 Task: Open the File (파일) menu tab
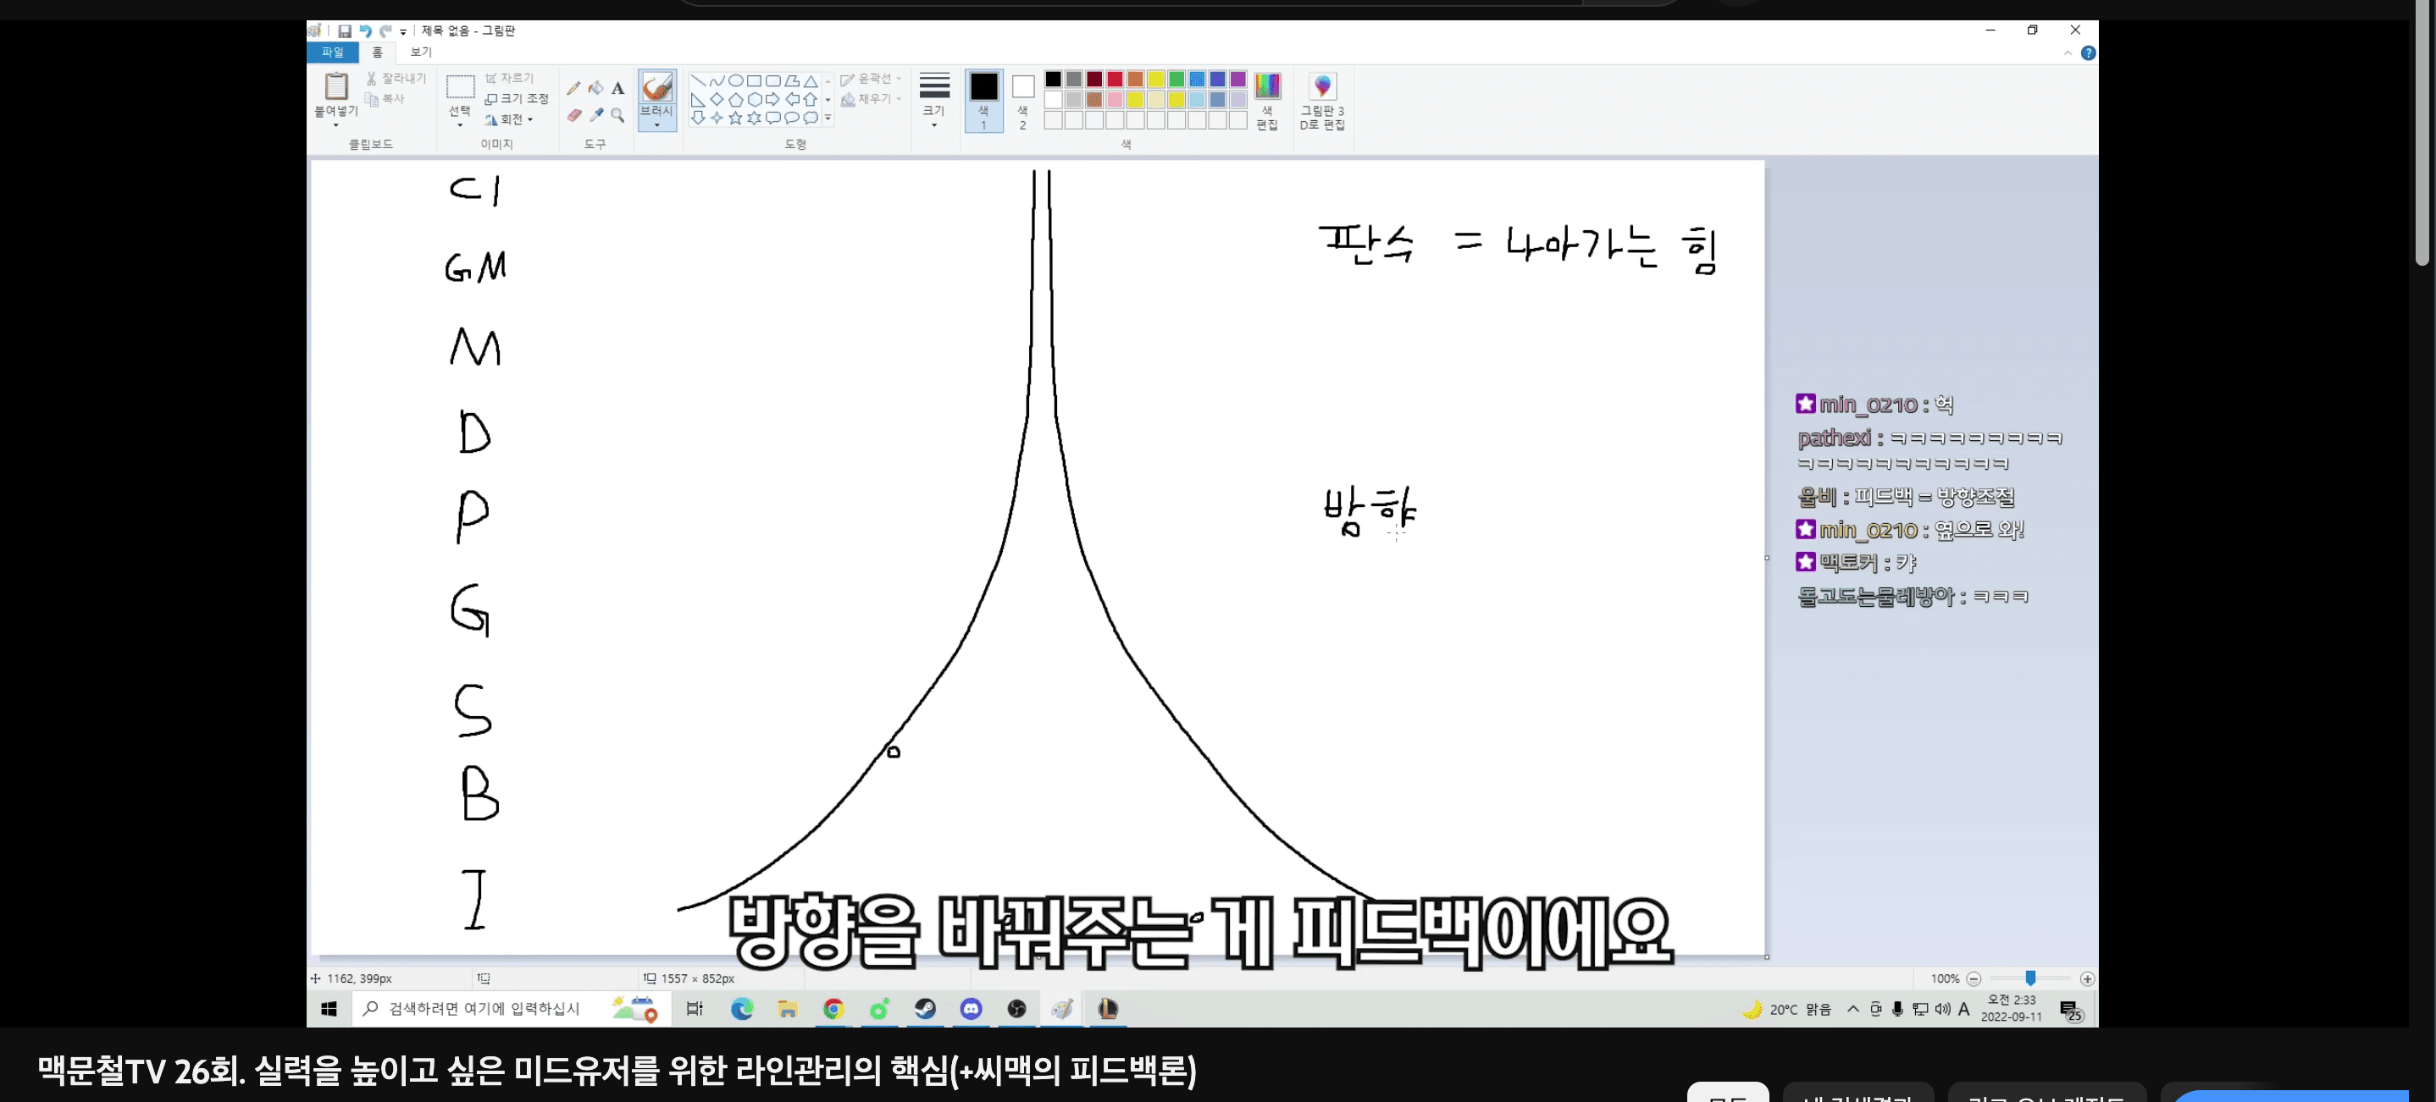point(333,53)
